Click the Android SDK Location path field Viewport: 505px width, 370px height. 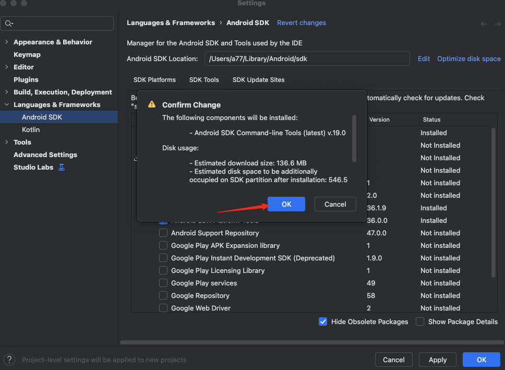click(x=307, y=58)
